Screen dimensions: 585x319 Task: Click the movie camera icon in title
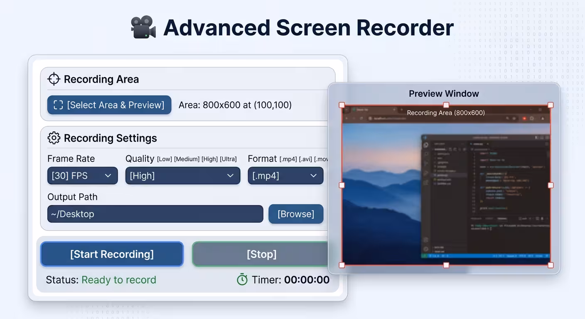click(143, 27)
